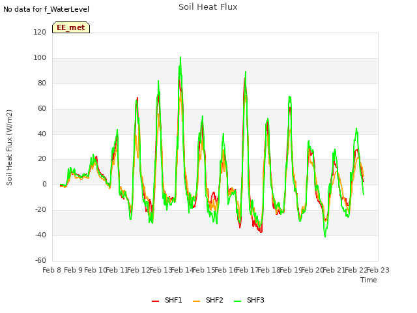Screen dimensions: 417x313
Task: Toggle the SHF2 series in legend
Action: 208,300
